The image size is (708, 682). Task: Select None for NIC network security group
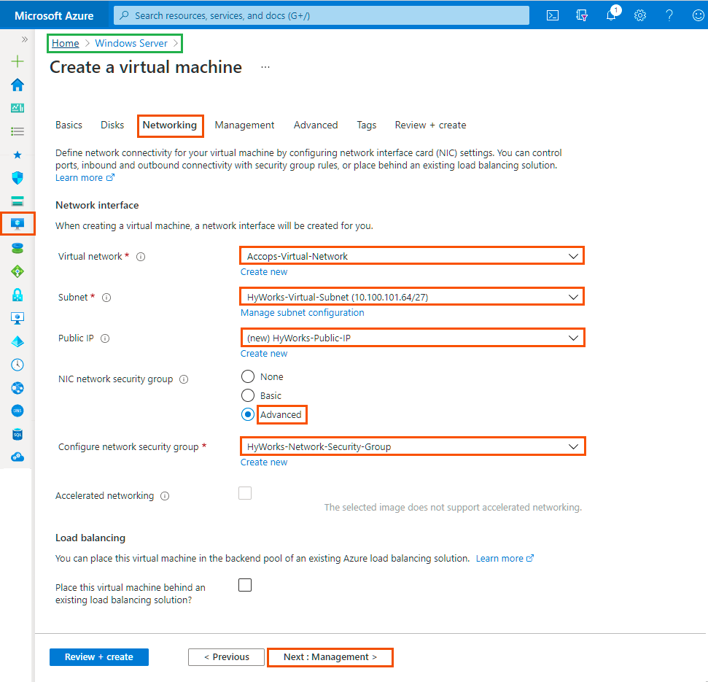[x=248, y=376]
